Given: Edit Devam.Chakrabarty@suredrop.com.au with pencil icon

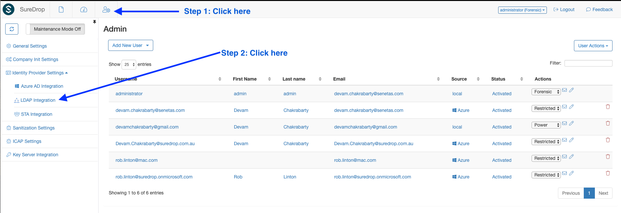Looking at the screenshot, I should [571, 140].
